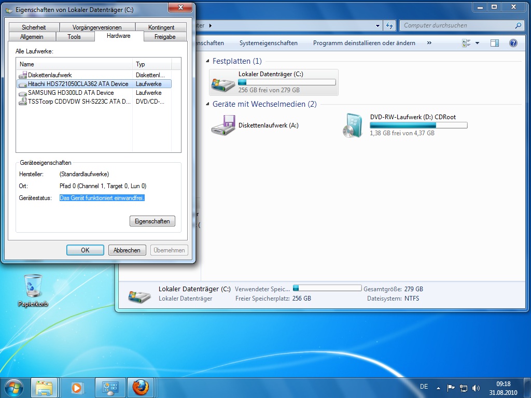Viewport: 531px width, 398px height.
Task: Cancel the dialog with Abbrechen
Action: 127,250
